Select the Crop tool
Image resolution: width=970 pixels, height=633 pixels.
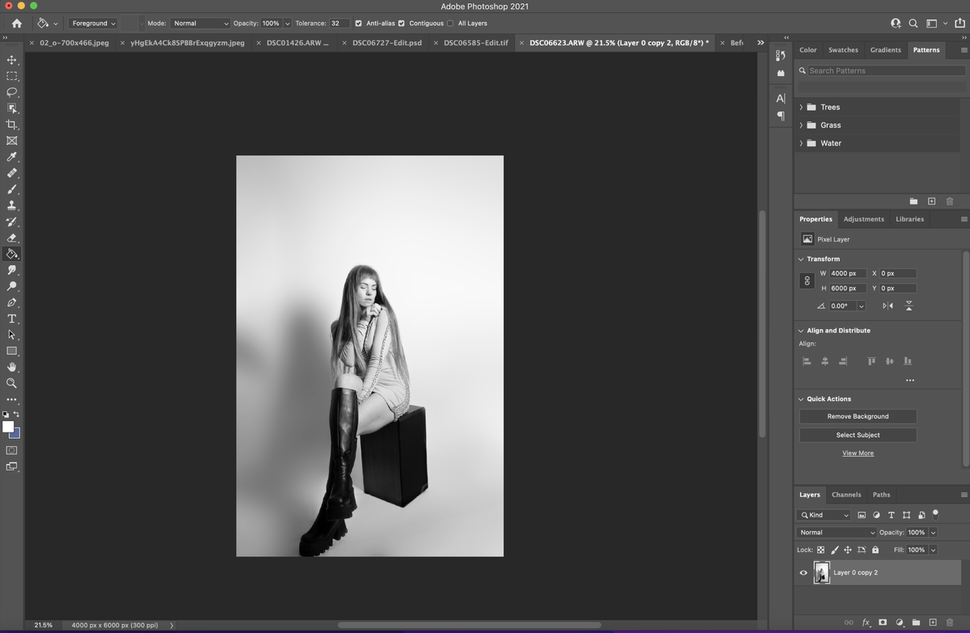coord(11,124)
